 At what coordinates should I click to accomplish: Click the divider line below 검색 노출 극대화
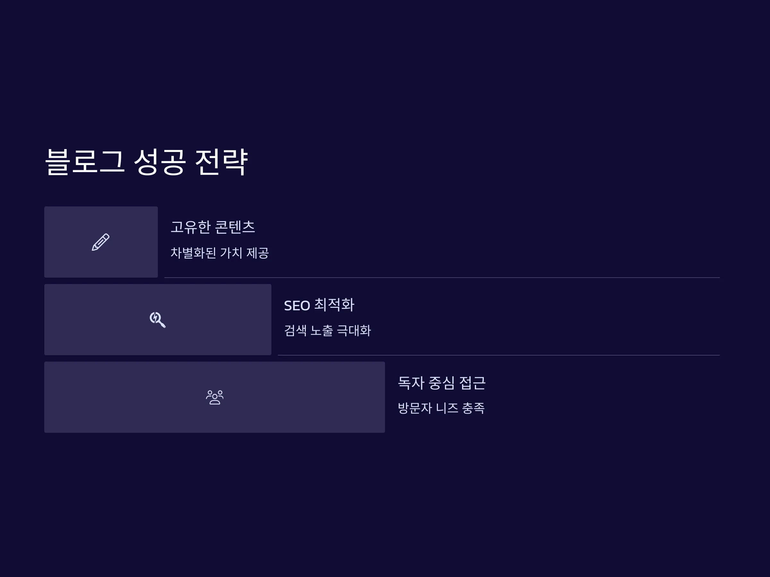tap(499, 355)
